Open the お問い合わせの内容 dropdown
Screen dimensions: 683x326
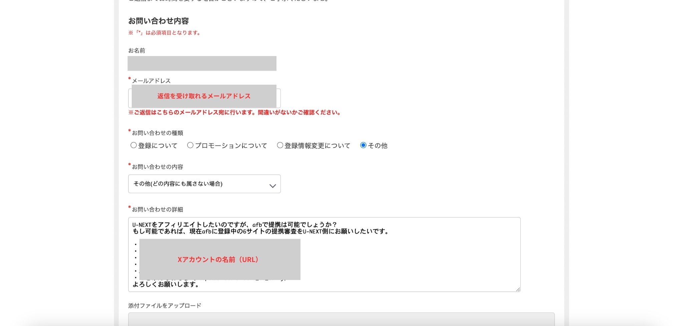[x=204, y=184]
